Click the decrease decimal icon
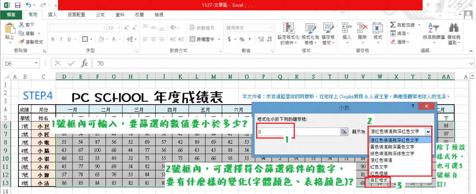 click(269, 39)
